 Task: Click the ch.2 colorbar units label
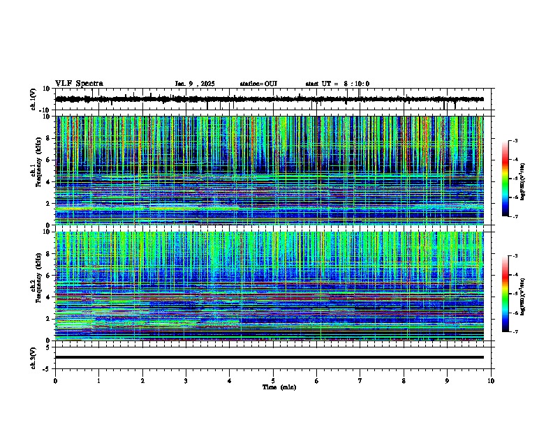523,296
